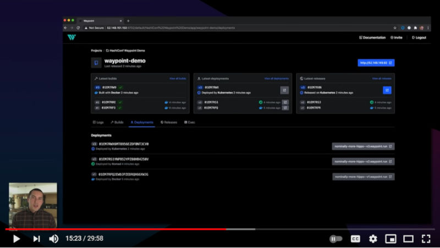Open external link icon for v2 deployment card row

[x=285, y=102]
